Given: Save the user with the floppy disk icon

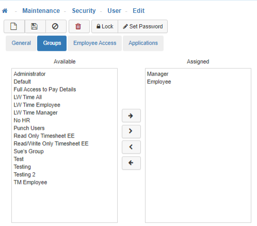Looking at the screenshot, I should tap(35, 26).
